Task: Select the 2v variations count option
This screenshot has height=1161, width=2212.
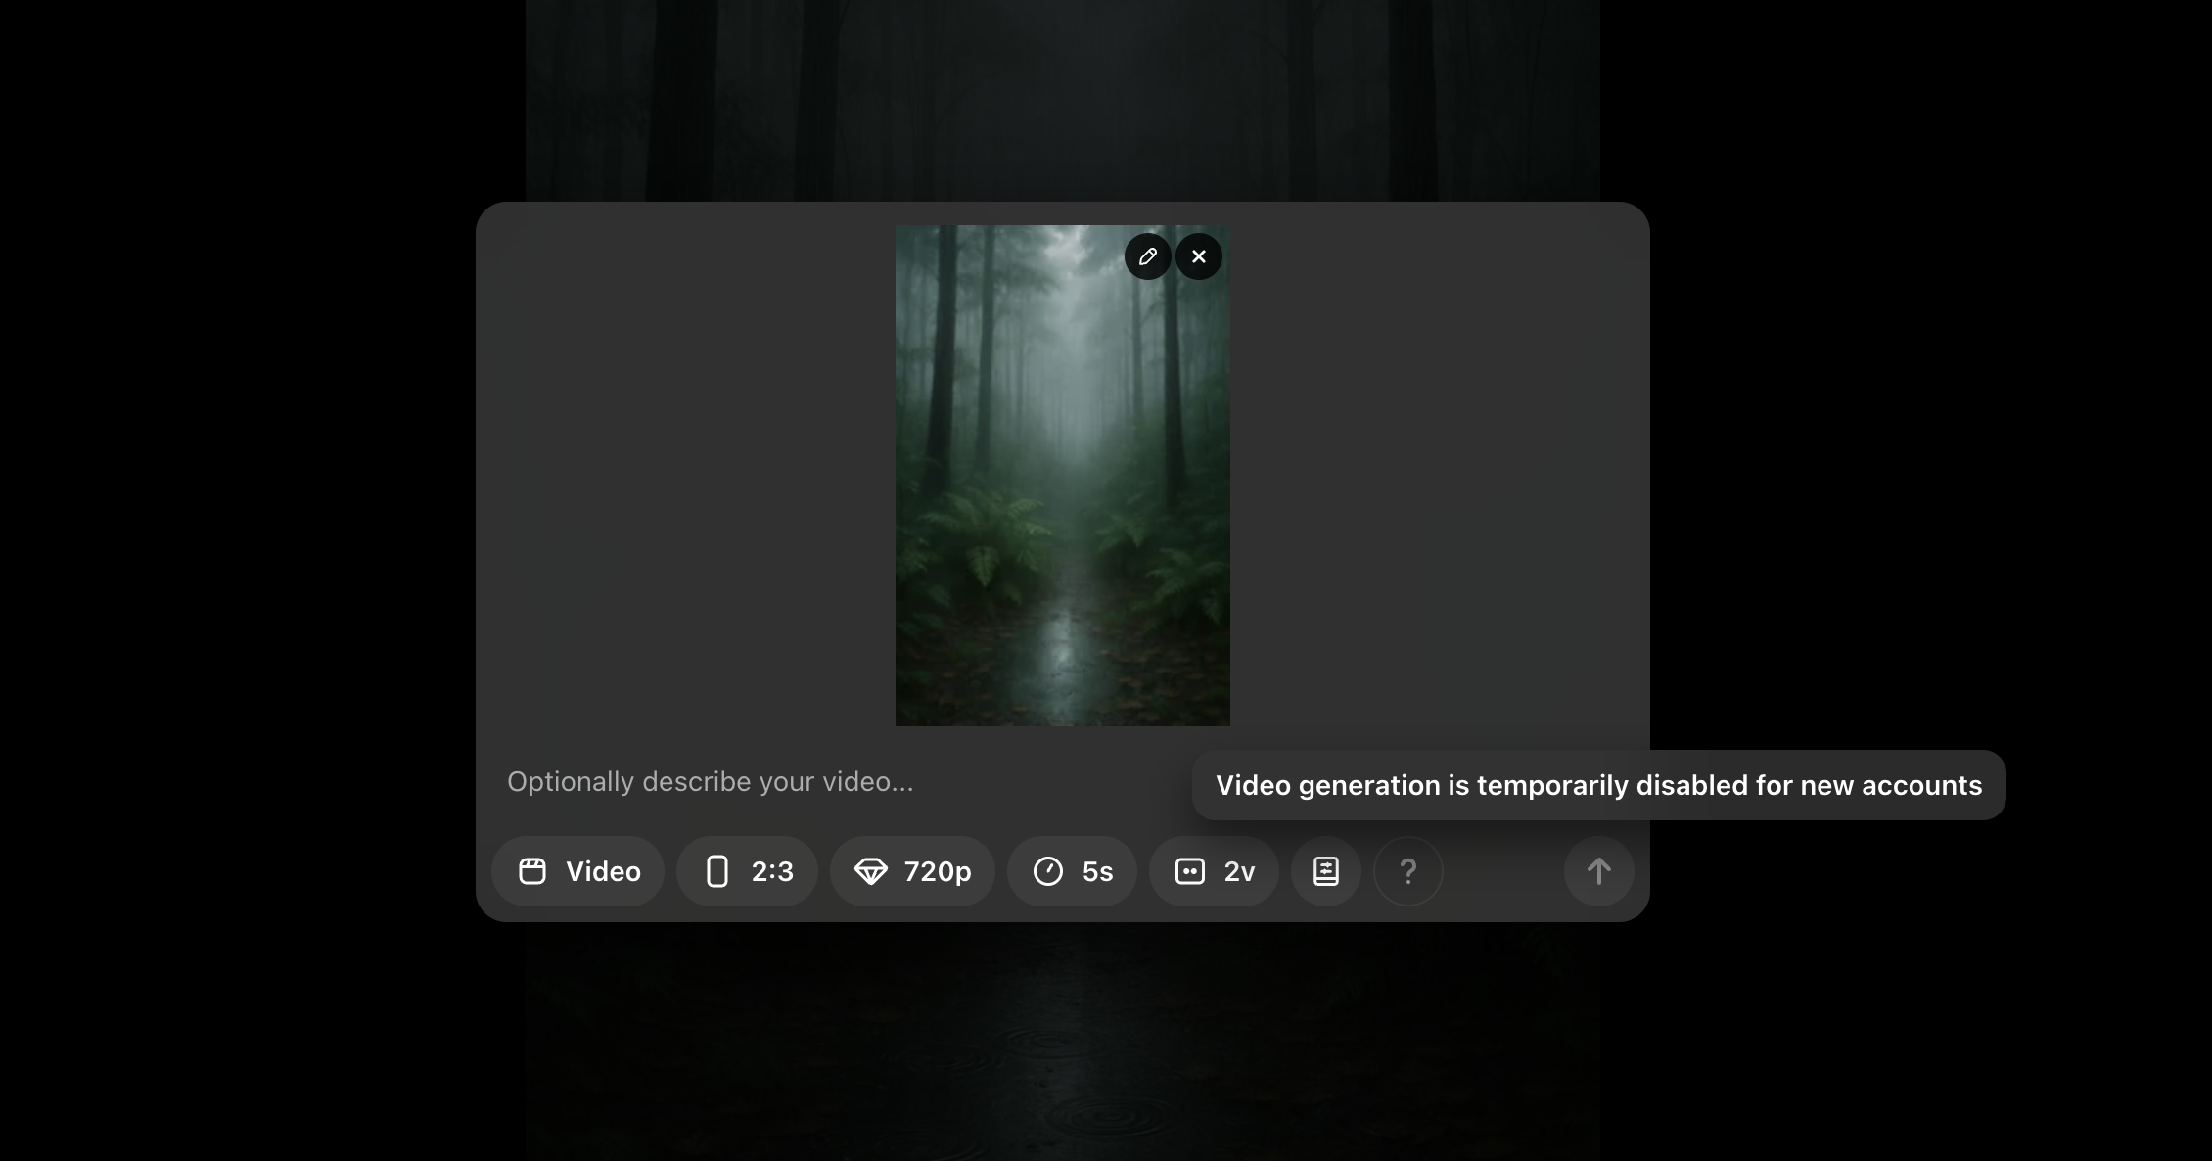Action: (x=1238, y=871)
